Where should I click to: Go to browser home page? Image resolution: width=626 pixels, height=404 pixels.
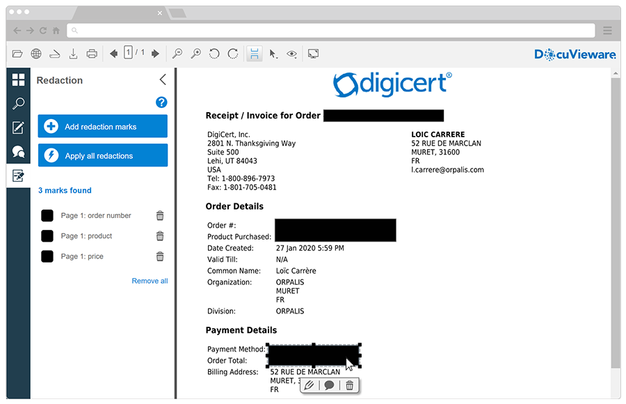(x=56, y=31)
